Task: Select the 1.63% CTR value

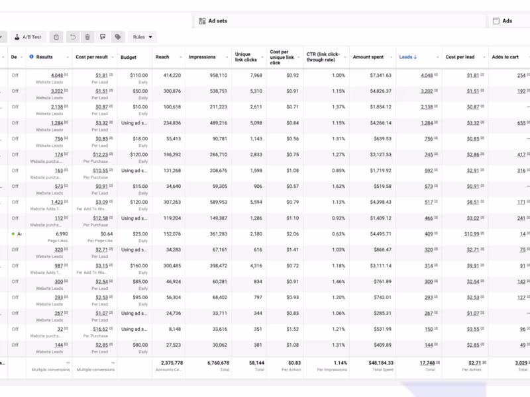Action: [x=339, y=186]
